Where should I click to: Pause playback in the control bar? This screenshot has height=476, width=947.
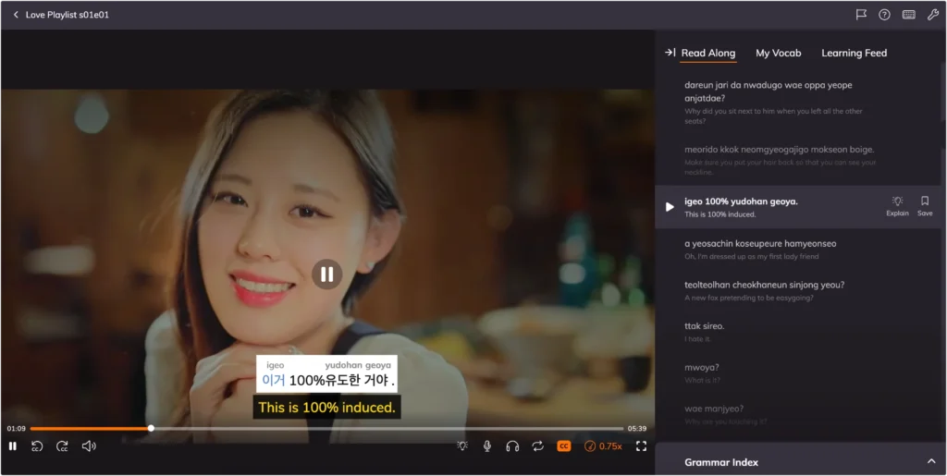click(13, 446)
